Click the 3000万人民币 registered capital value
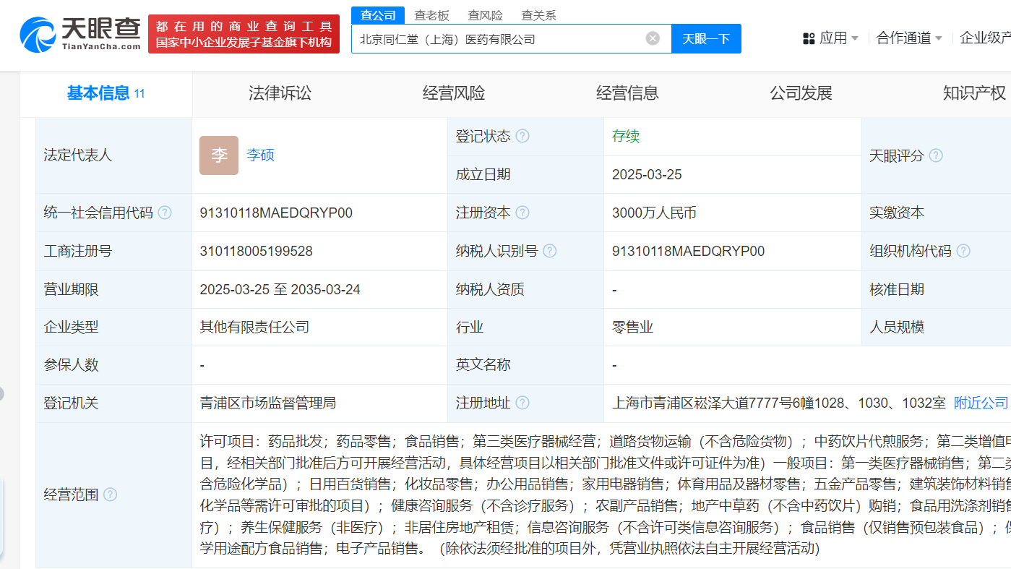1011x569 pixels. coord(654,213)
